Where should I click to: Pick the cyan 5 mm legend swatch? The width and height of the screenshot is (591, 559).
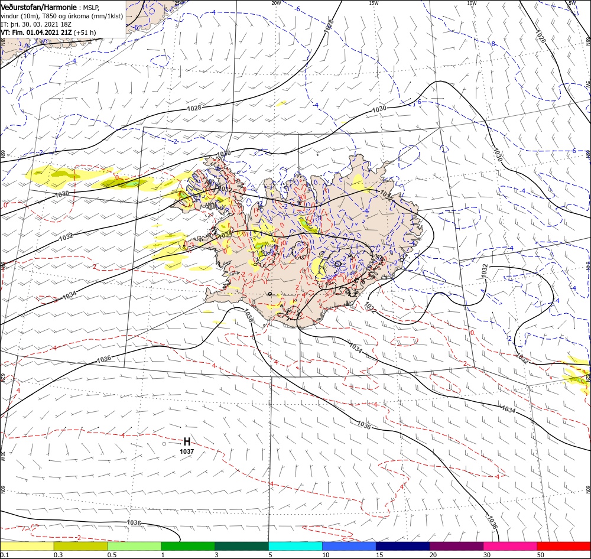click(295, 546)
